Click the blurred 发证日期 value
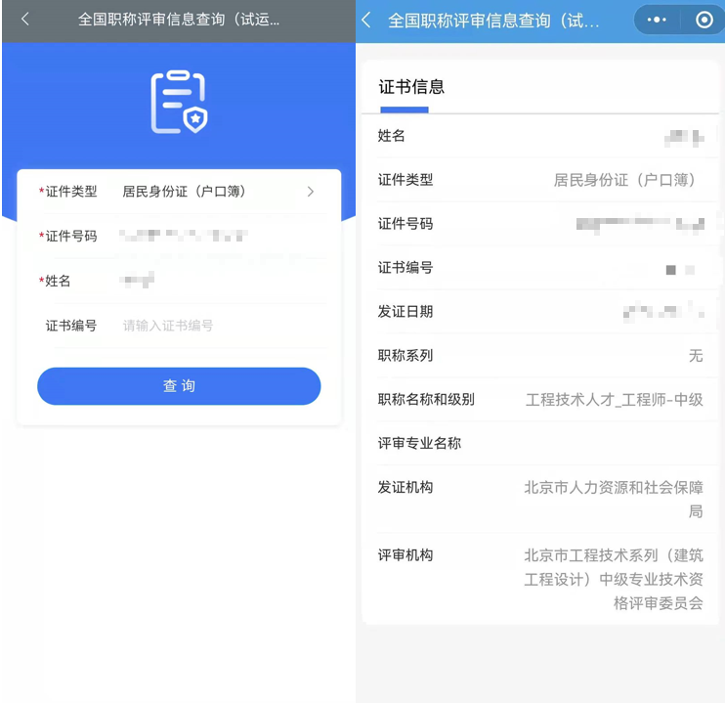 click(x=663, y=310)
